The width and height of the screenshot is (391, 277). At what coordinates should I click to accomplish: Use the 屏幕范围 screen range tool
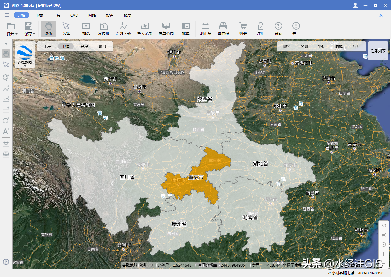click(166, 29)
